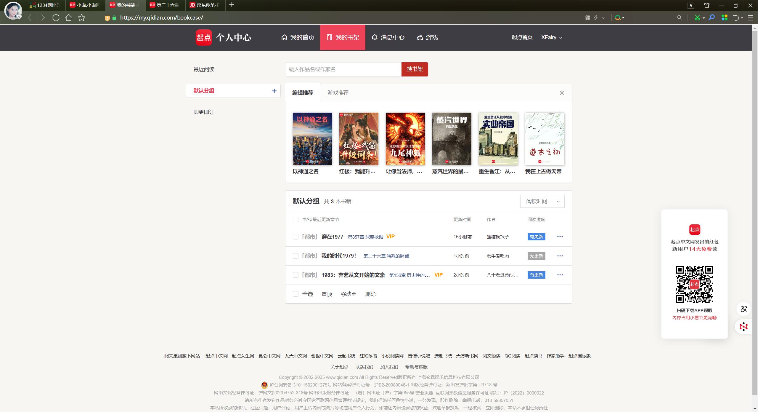The image size is (758, 412).
Task: Open 最近阅读 sidebar item
Action: 204,69
